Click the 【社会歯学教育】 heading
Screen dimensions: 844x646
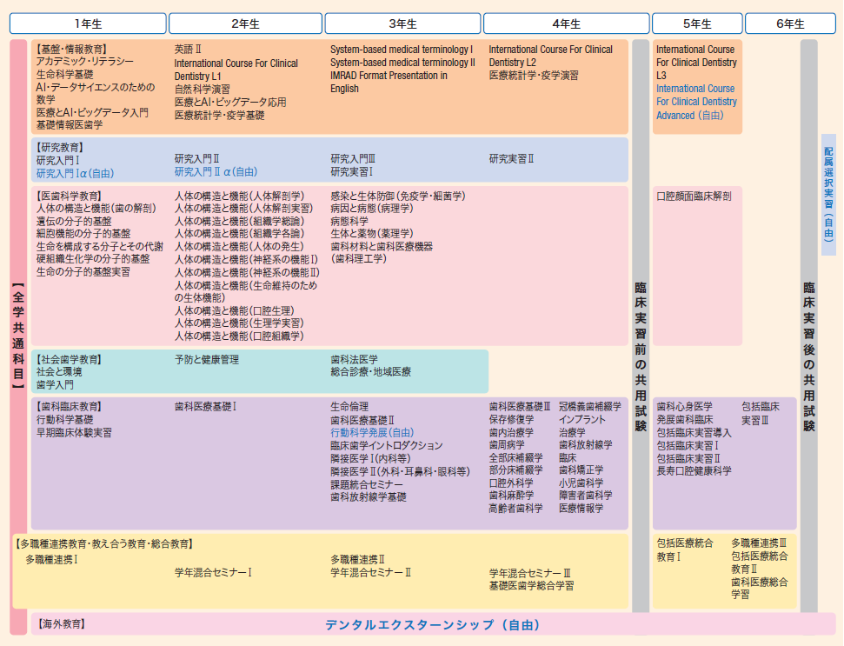click(69, 360)
